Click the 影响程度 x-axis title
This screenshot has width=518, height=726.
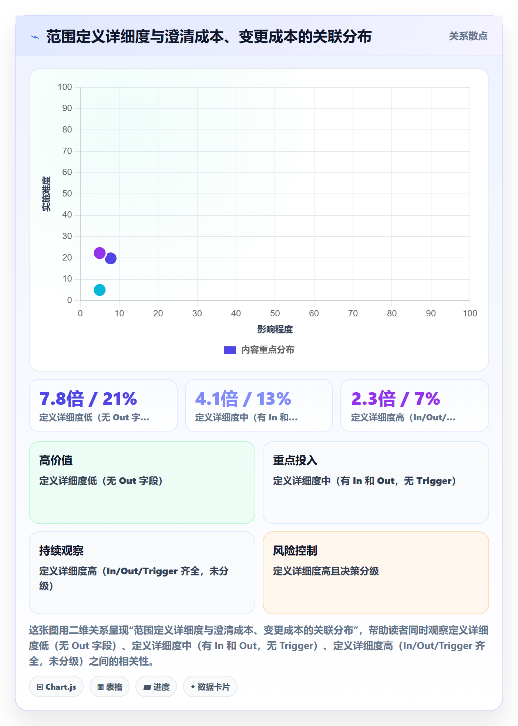click(275, 329)
